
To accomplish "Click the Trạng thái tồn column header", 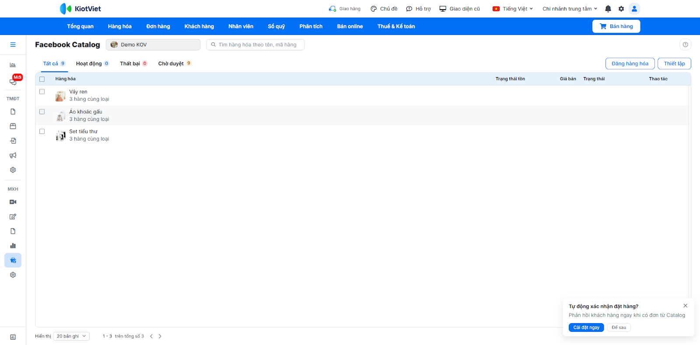I will point(510,79).
